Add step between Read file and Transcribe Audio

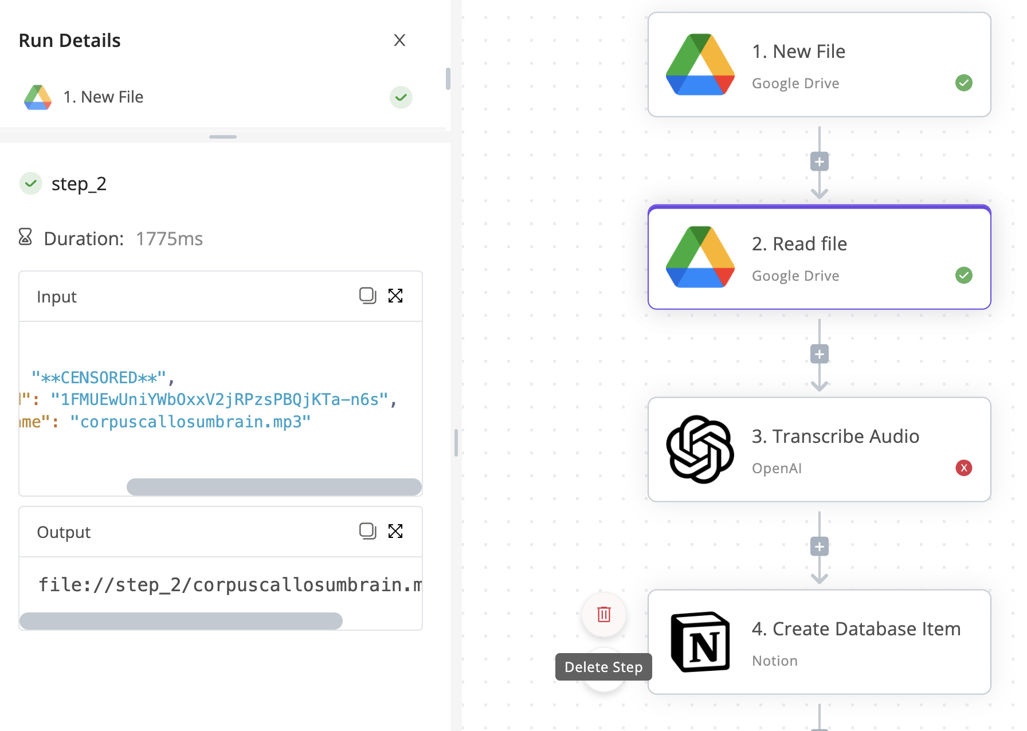click(x=820, y=355)
